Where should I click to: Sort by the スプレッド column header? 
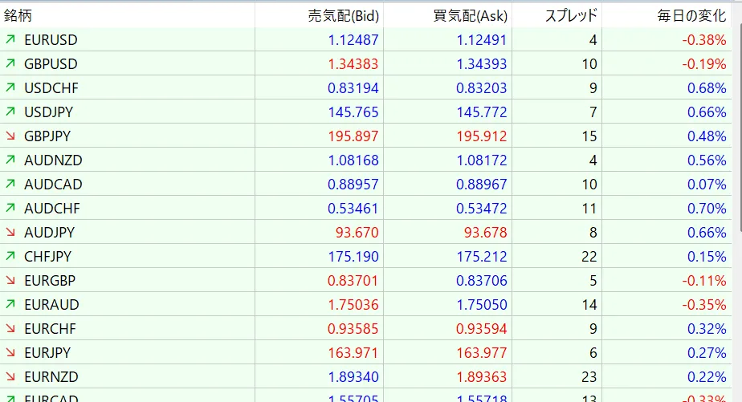point(557,15)
